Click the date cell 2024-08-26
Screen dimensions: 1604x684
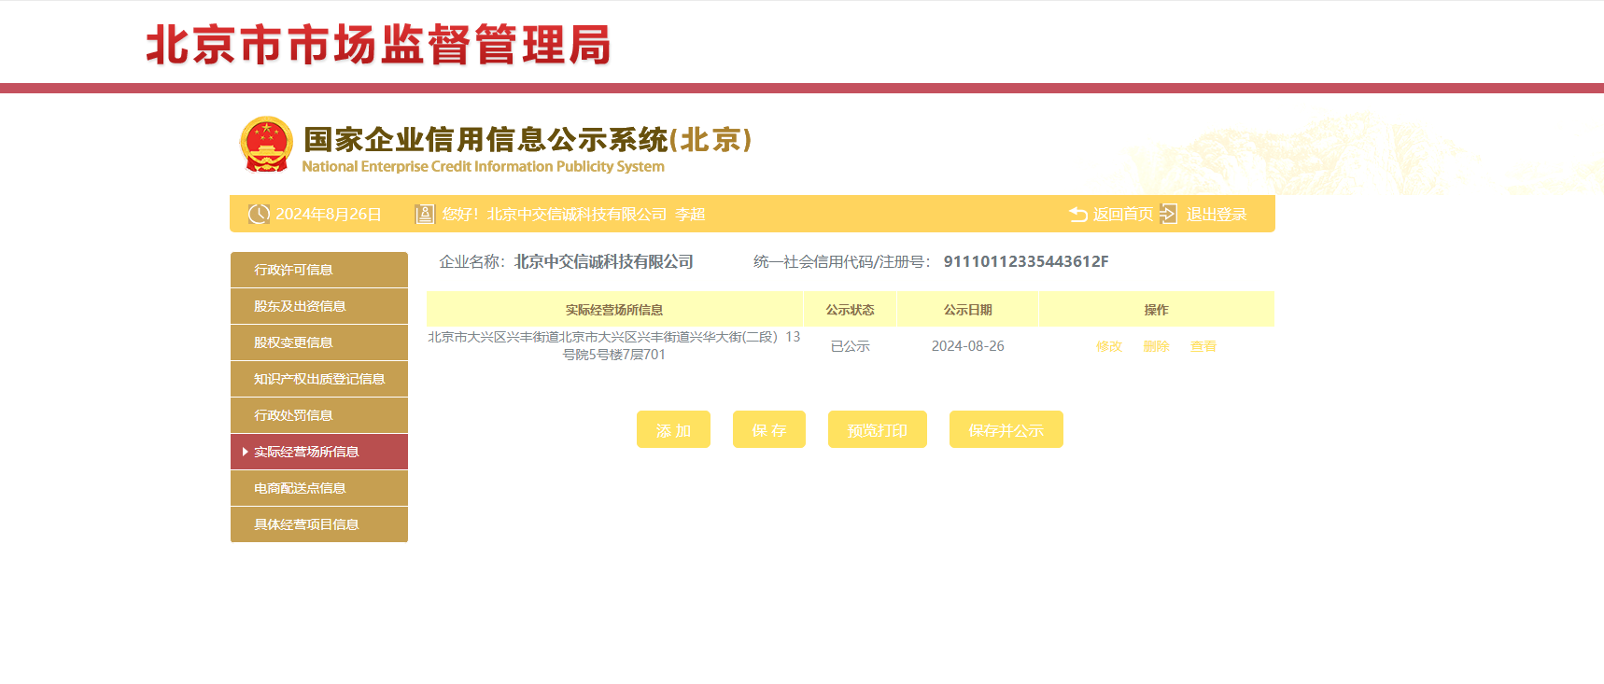967,346
